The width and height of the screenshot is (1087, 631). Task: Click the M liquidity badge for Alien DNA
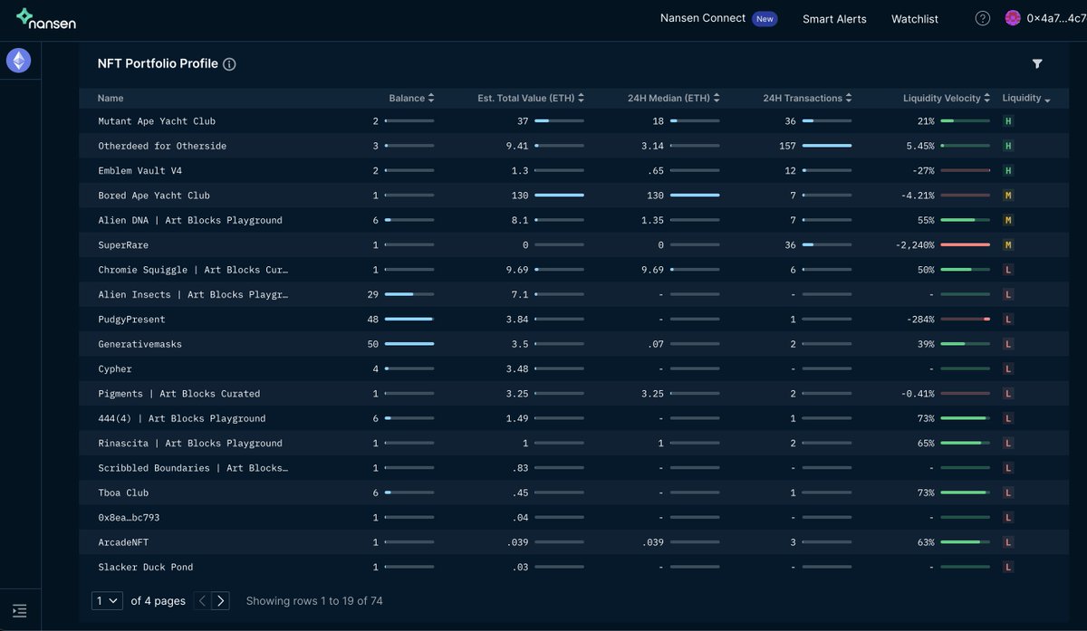(x=1008, y=220)
